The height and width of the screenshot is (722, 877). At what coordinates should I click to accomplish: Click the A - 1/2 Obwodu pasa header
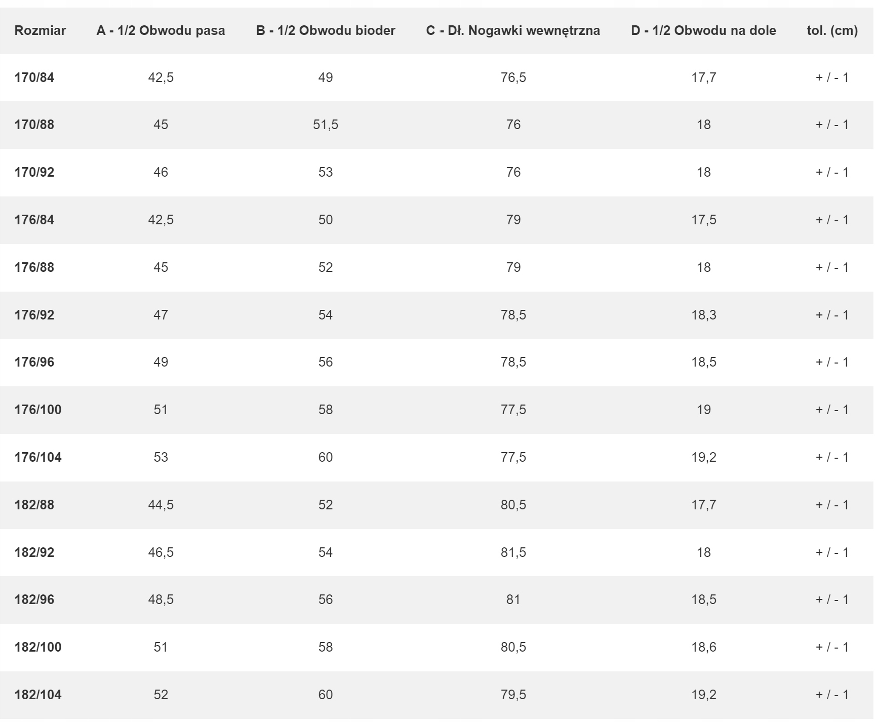point(161,30)
